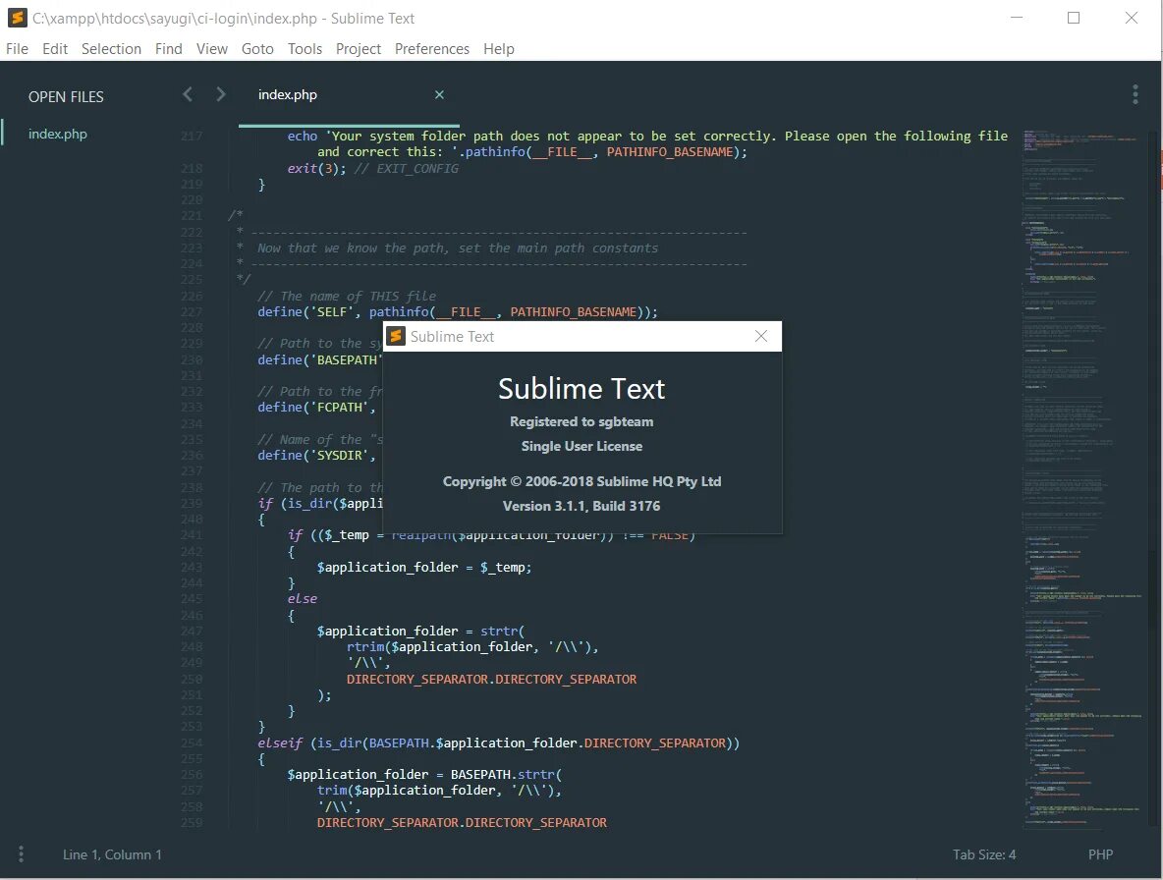
Task: Open the Find menu
Action: pyautogui.click(x=168, y=49)
